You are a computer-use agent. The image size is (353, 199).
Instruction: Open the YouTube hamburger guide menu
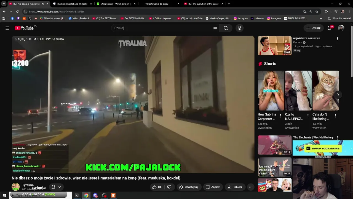pyautogui.click(x=7, y=28)
